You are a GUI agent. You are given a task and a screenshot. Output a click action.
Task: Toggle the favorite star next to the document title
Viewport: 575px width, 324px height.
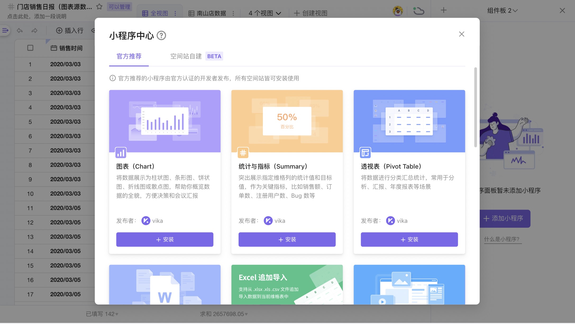[99, 7]
